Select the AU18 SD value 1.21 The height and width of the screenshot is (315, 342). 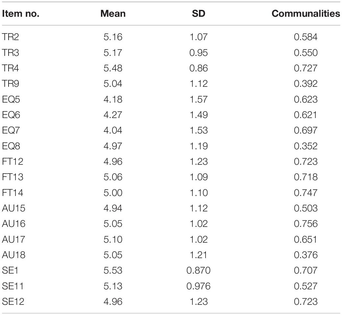click(199, 255)
